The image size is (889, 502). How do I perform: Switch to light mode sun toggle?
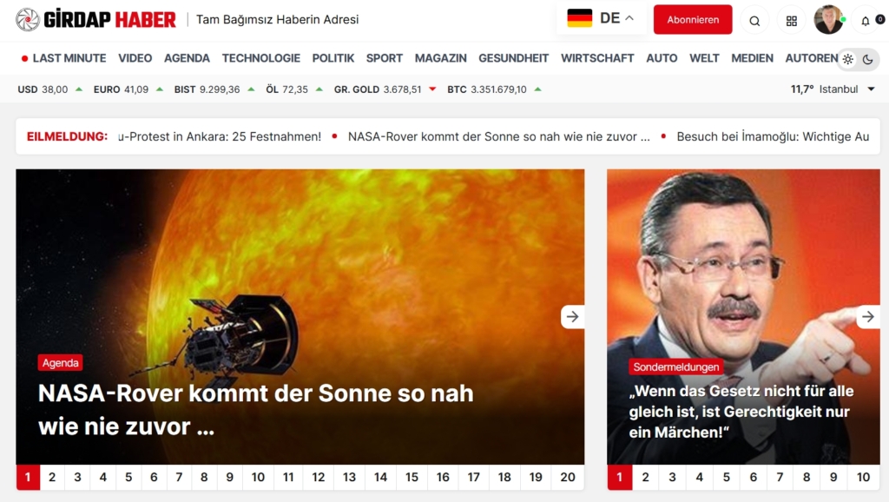pos(847,59)
